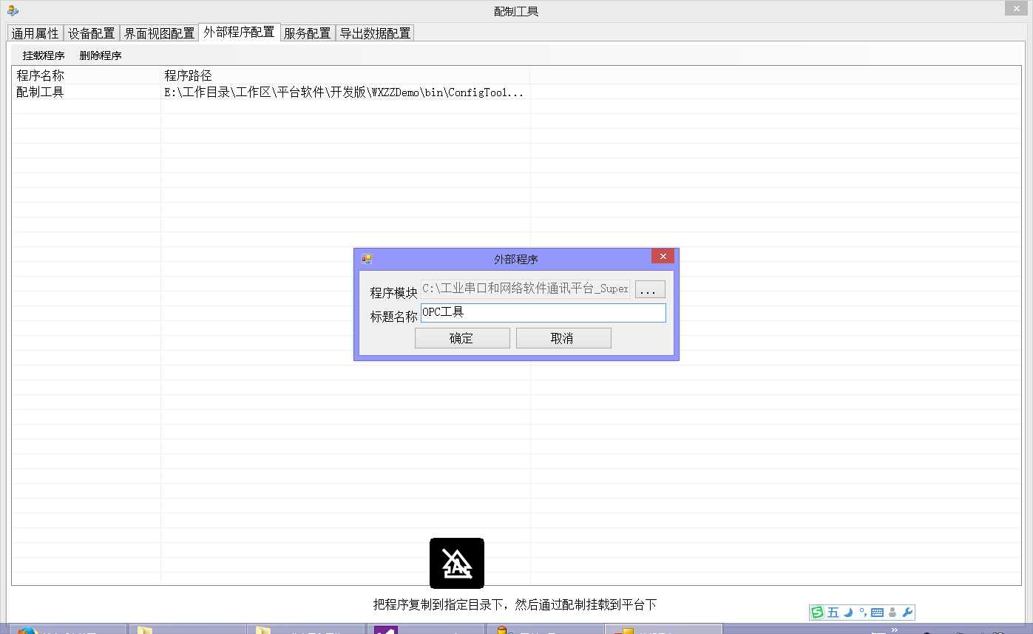Close the 配制工具 main window

(x=1015, y=7)
